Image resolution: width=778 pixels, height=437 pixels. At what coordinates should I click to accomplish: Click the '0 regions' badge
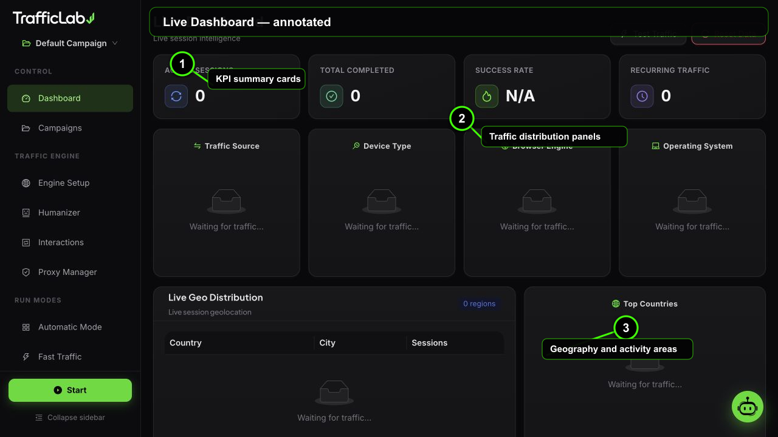tap(479, 303)
